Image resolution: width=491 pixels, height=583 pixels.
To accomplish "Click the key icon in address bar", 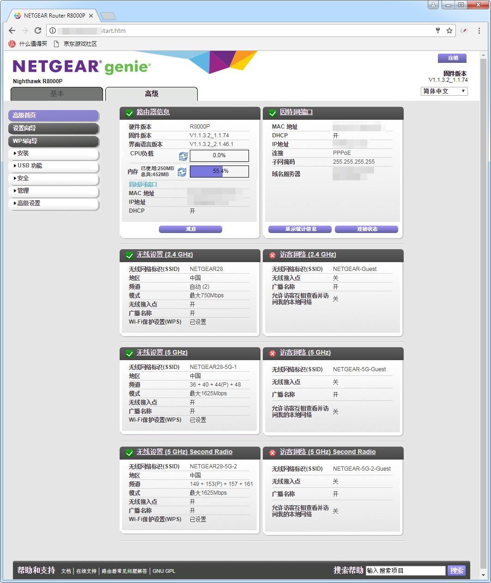I will point(437,31).
